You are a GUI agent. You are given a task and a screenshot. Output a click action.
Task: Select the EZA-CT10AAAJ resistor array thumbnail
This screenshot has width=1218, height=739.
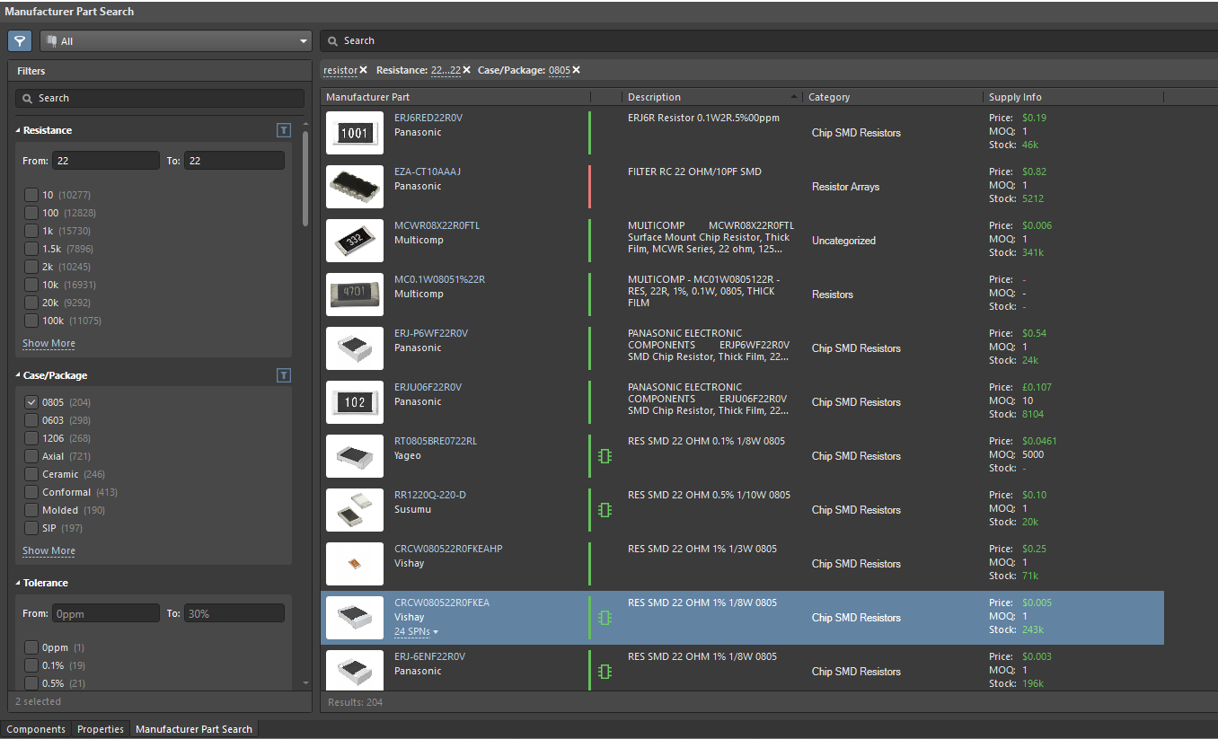(355, 187)
